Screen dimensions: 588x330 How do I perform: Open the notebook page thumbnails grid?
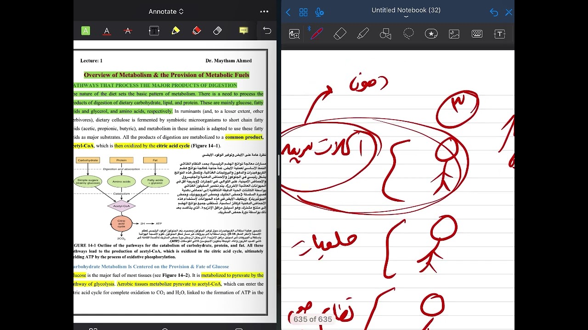[x=303, y=12]
